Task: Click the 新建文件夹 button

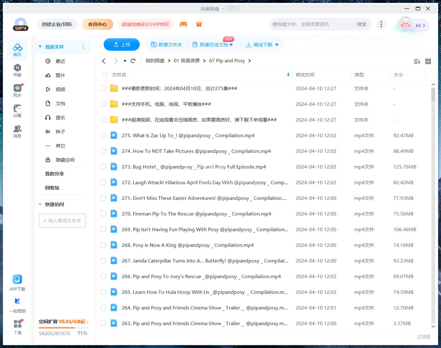Action: pos(167,44)
